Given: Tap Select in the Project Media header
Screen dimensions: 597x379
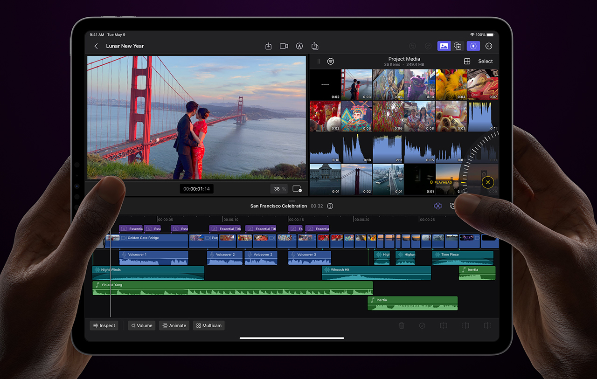Looking at the screenshot, I should click(485, 61).
